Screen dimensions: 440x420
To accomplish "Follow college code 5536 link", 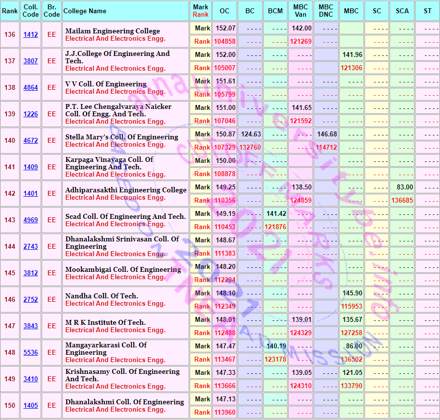I will [30, 352].
